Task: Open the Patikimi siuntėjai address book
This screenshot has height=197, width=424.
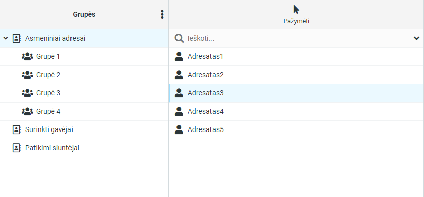Action: [x=84, y=148]
